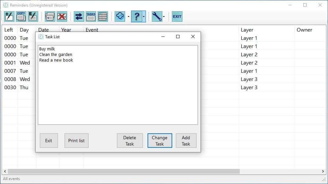Select the 'Buy milk' task
The height and width of the screenshot is (184, 328).
click(x=47, y=49)
